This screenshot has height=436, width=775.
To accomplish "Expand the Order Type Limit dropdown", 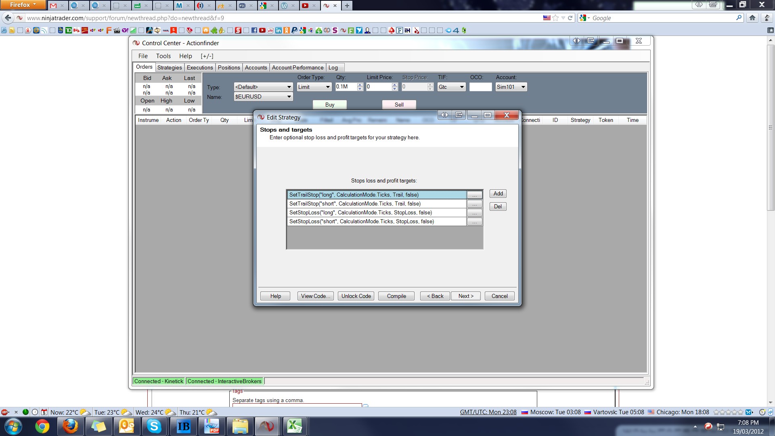I will pos(327,87).
